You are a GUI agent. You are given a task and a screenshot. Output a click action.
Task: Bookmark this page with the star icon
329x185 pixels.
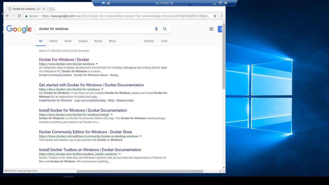coord(215,16)
